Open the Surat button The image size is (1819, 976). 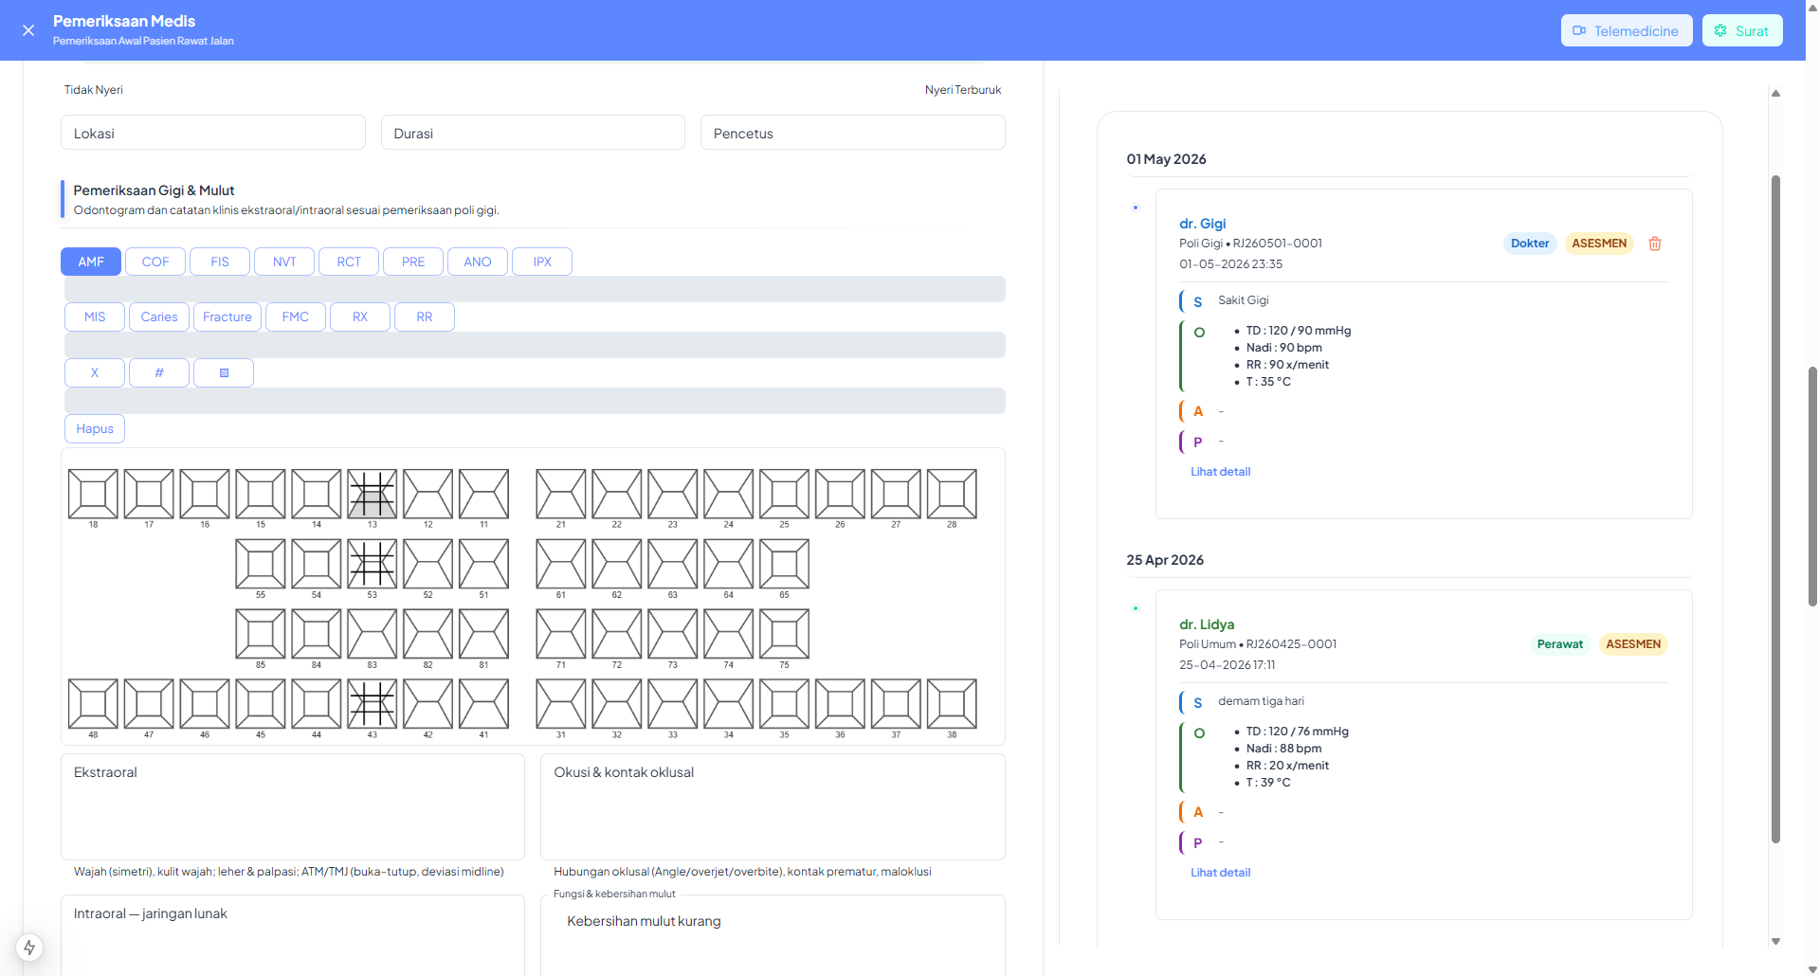(1742, 30)
